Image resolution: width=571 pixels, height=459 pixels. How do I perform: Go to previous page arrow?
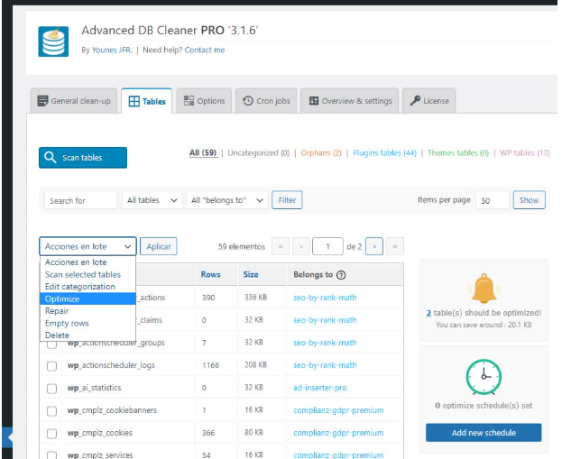click(301, 246)
